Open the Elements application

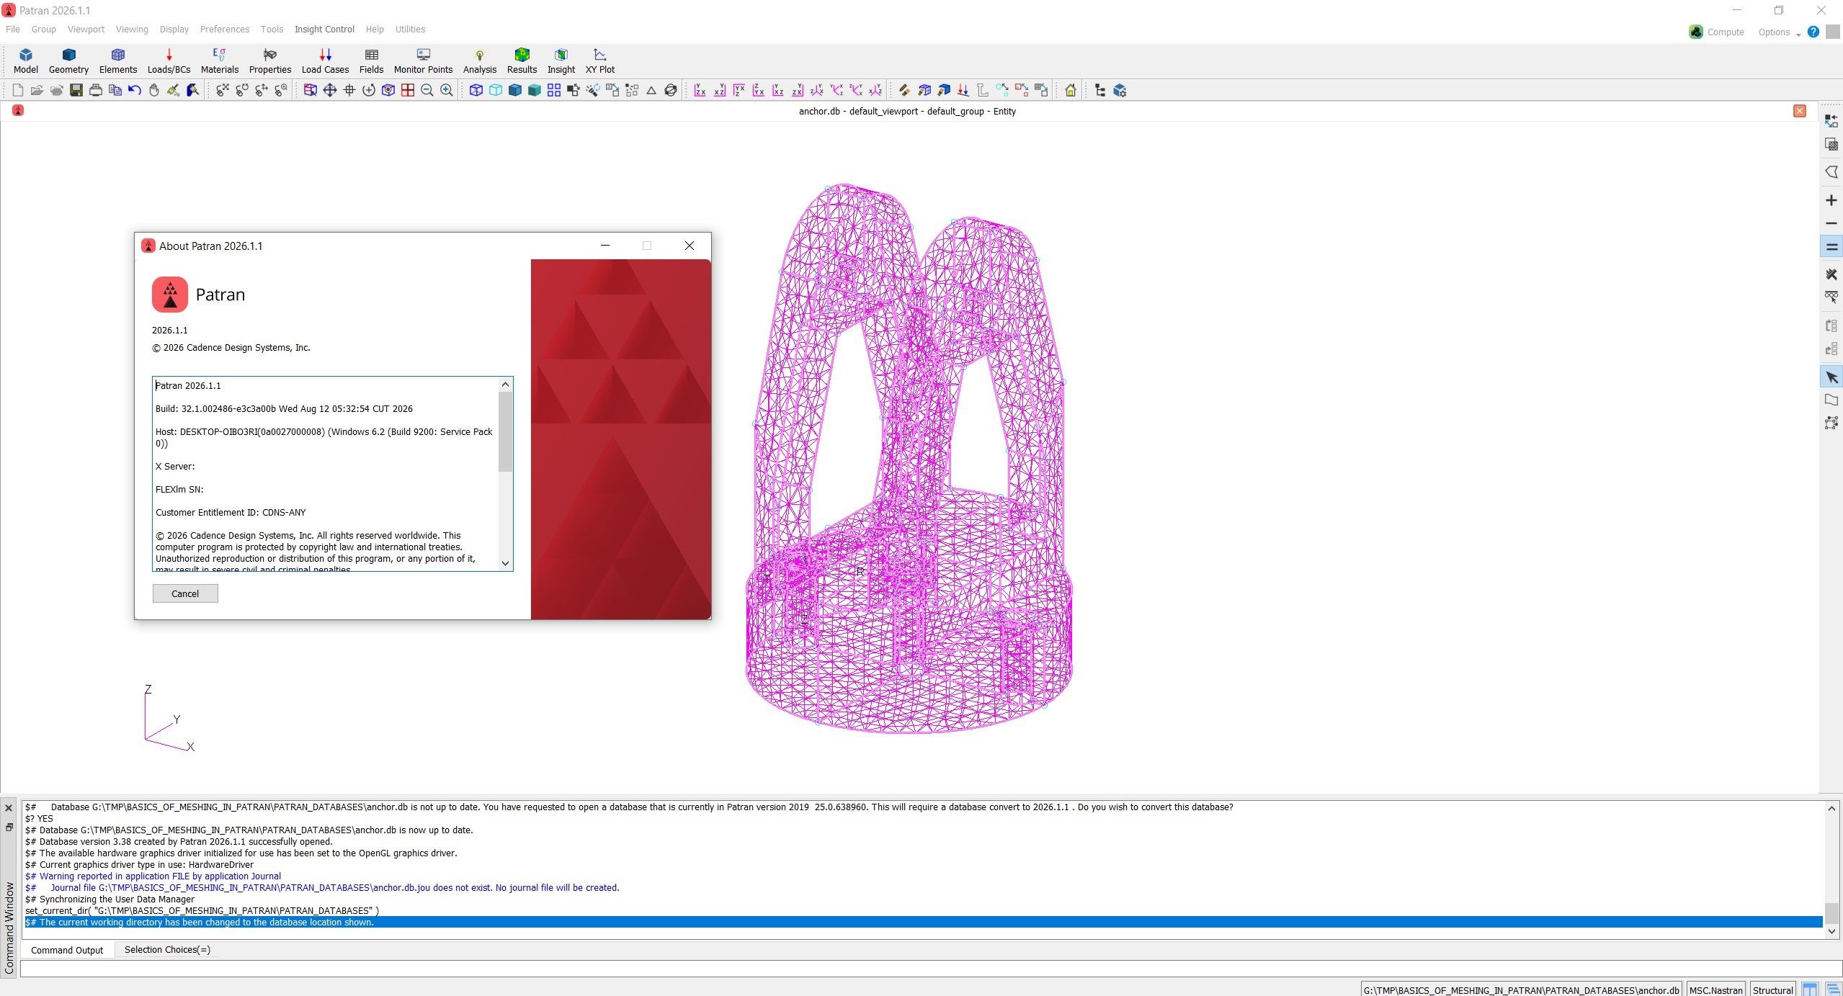(x=118, y=60)
